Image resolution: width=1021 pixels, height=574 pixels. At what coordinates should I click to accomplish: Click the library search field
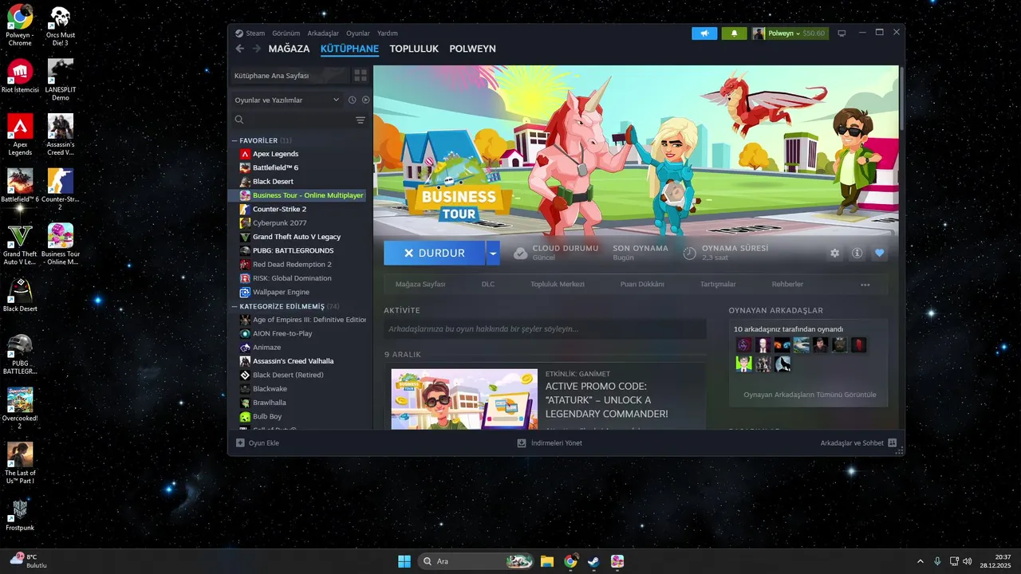tap(291, 120)
